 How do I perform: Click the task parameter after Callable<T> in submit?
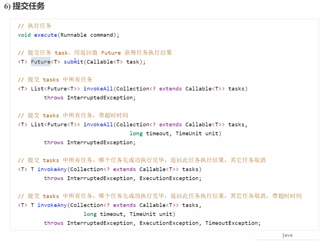pyautogui.click(x=132, y=62)
